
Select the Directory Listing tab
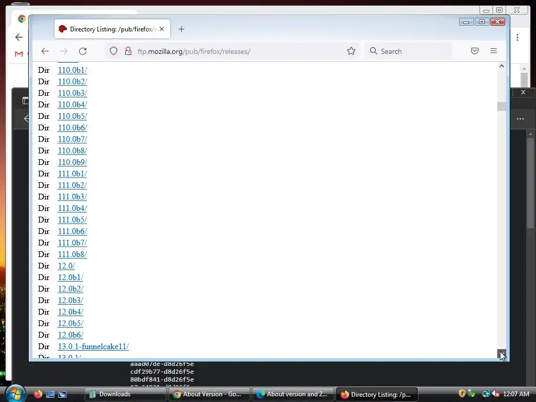coord(112,29)
